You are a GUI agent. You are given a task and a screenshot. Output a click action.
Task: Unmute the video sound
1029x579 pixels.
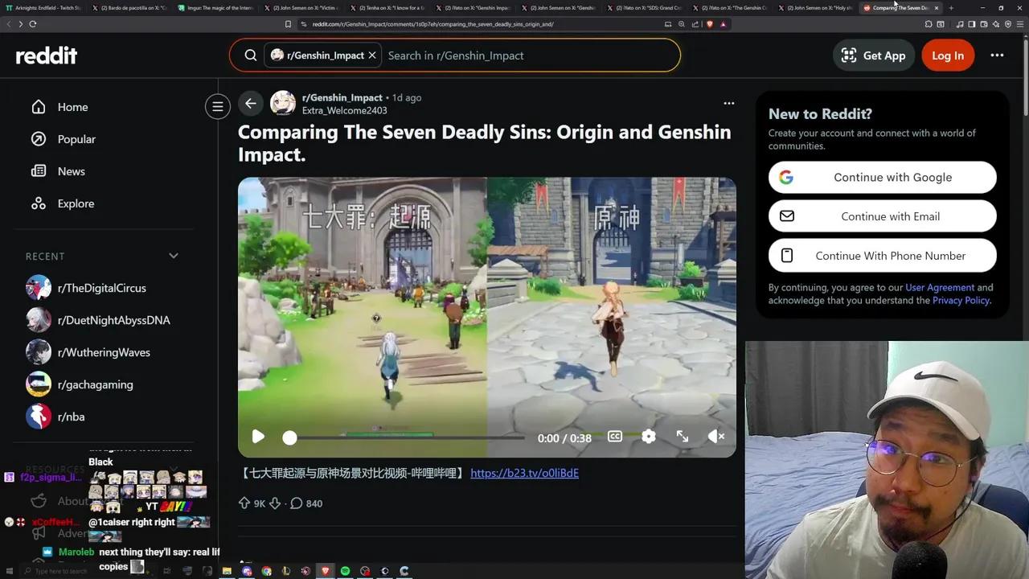pyautogui.click(x=716, y=437)
